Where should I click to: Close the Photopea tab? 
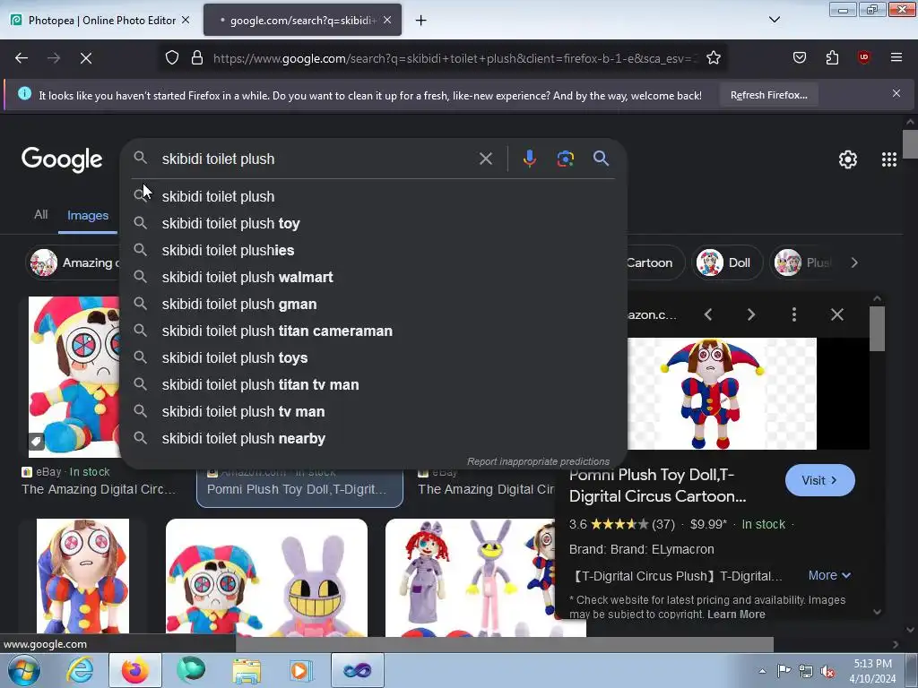click(x=186, y=20)
